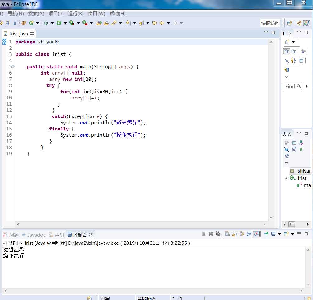Viewport: 313px width, 300px height.
Task: Open the 项目(P) menu
Action: [x=56, y=14]
